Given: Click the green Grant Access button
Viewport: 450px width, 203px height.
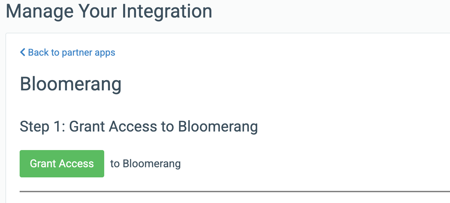Looking at the screenshot, I should pos(62,164).
